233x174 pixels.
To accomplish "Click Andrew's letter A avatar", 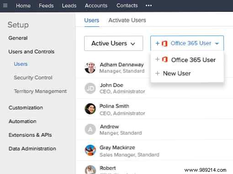I will click(90, 129).
